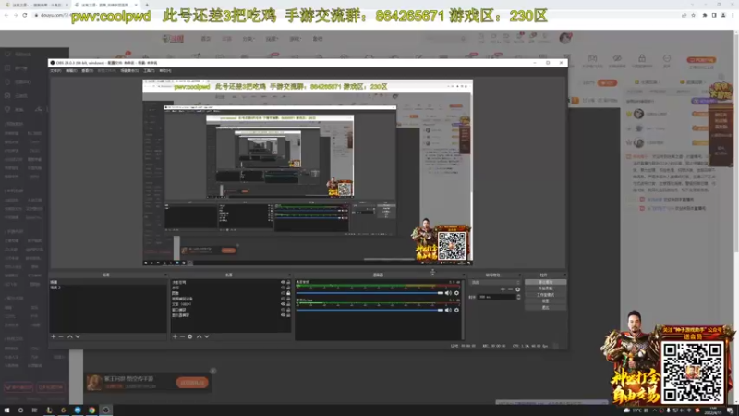Screen dimensions: 739x416
Task: Open Settings button in OBS Controls
Action: (545, 301)
